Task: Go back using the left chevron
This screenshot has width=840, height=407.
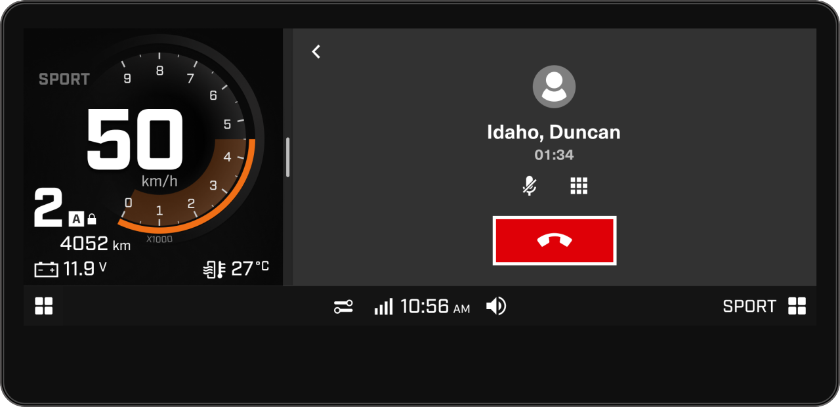Action: [316, 51]
